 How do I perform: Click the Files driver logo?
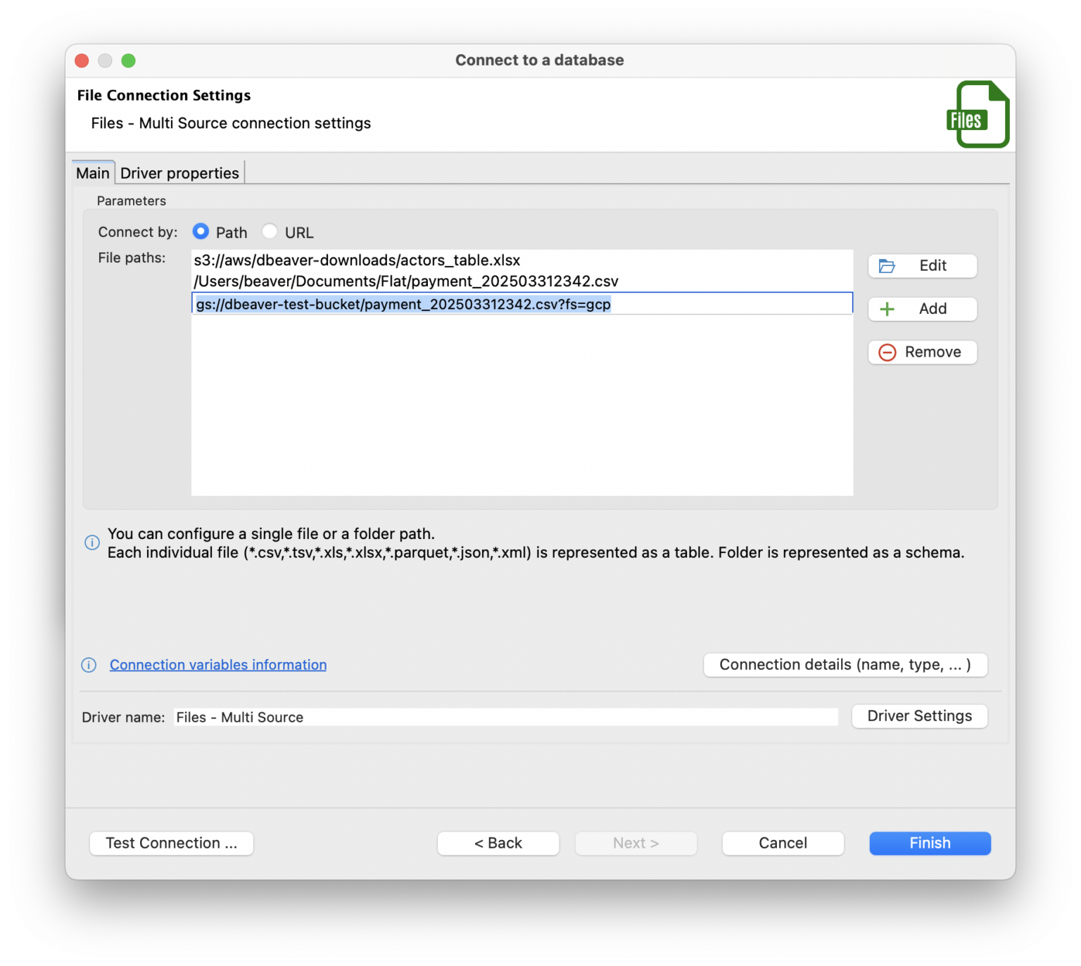coord(981,114)
